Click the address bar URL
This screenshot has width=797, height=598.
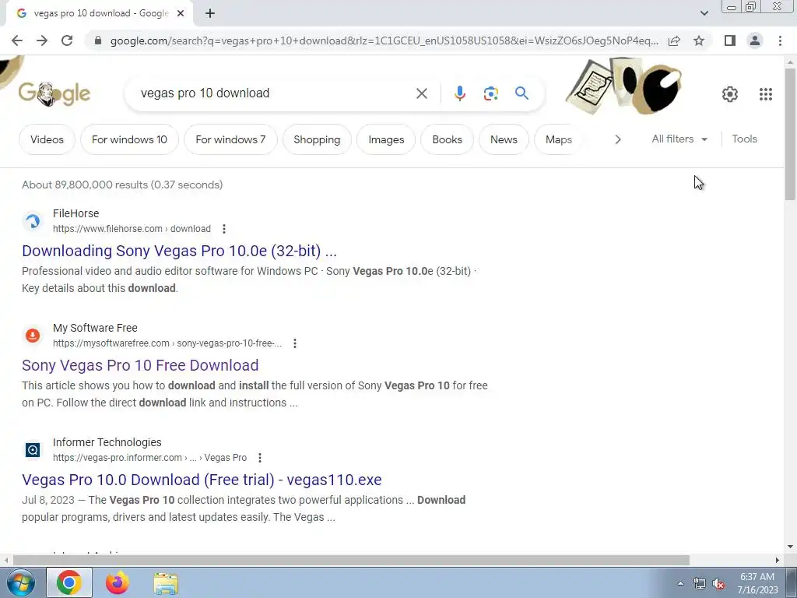[x=384, y=40]
